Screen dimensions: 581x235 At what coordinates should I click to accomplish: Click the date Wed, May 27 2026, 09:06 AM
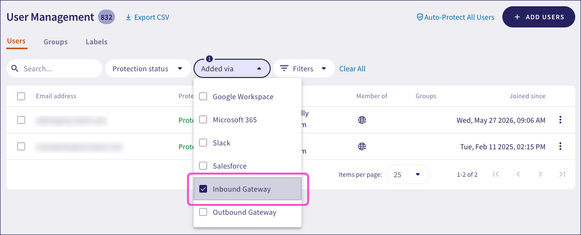pos(501,120)
